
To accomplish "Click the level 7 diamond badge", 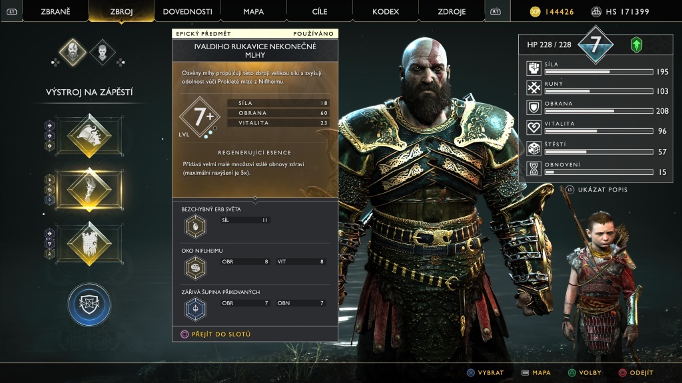I will click(595, 45).
